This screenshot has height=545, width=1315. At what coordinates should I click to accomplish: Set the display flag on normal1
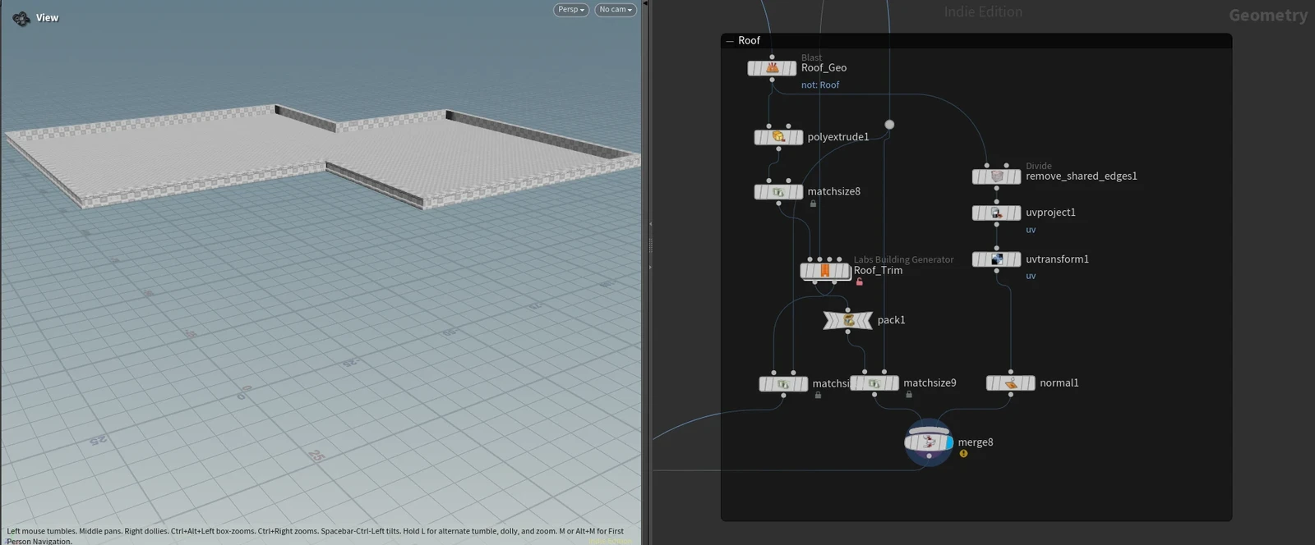pos(1031,383)
